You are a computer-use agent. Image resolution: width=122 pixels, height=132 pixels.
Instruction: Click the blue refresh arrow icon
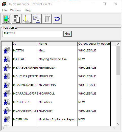57,19
